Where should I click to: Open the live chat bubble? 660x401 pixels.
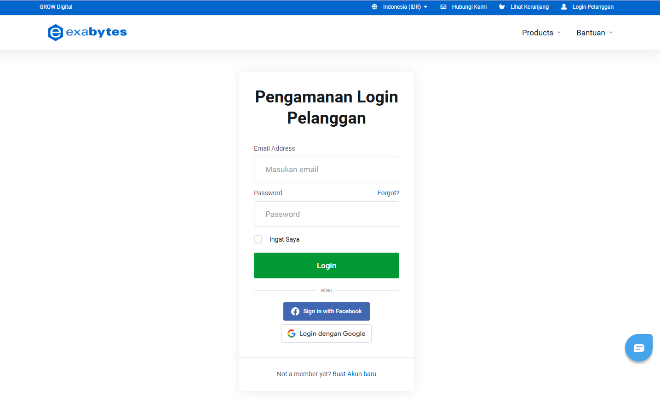pos(639,348)
